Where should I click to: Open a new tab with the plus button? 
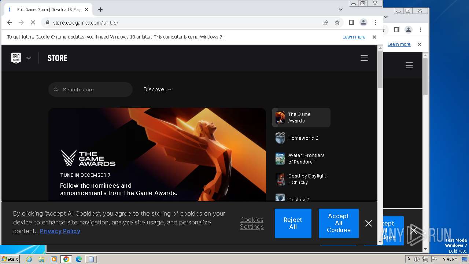100,10
